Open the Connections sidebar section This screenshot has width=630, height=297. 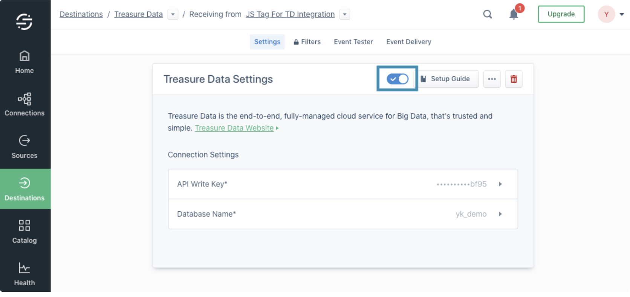[x=24, y=105]
